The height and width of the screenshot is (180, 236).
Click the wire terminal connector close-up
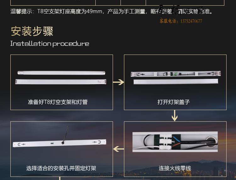(175, 142)
